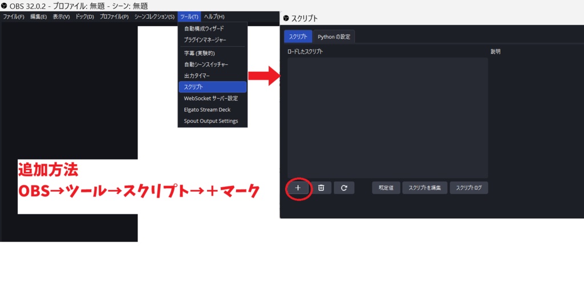This screenshot has width=584, height=297.
Task: Choose 自動構成ウィザード from Tools menu
Action: (x=213, y=29)
